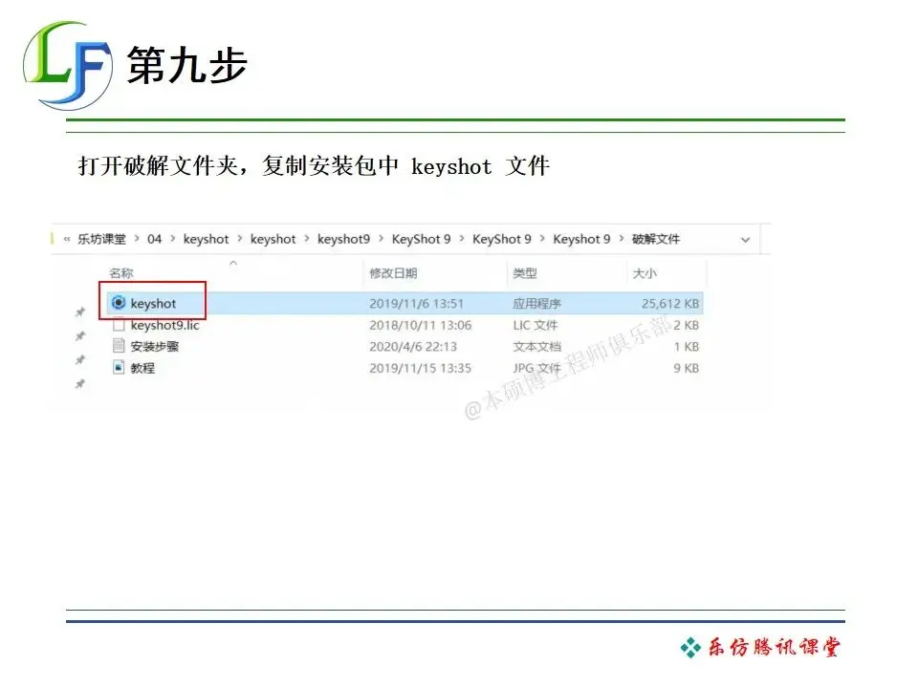Sort files by 修改日期 column header

(393, 273)
